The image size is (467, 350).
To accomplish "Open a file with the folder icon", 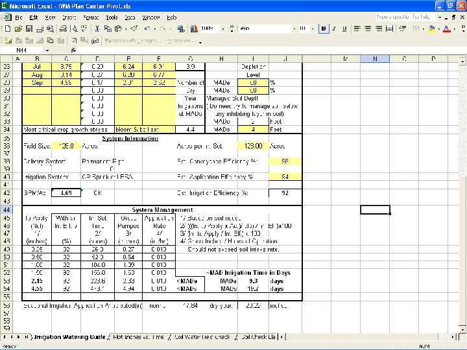I will point(18,29).
